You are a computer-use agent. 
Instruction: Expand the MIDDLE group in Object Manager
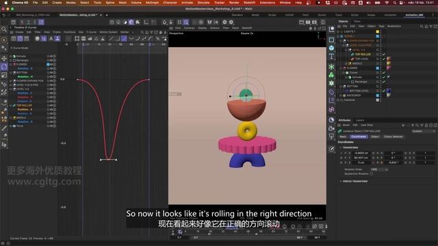coord(346,64)
